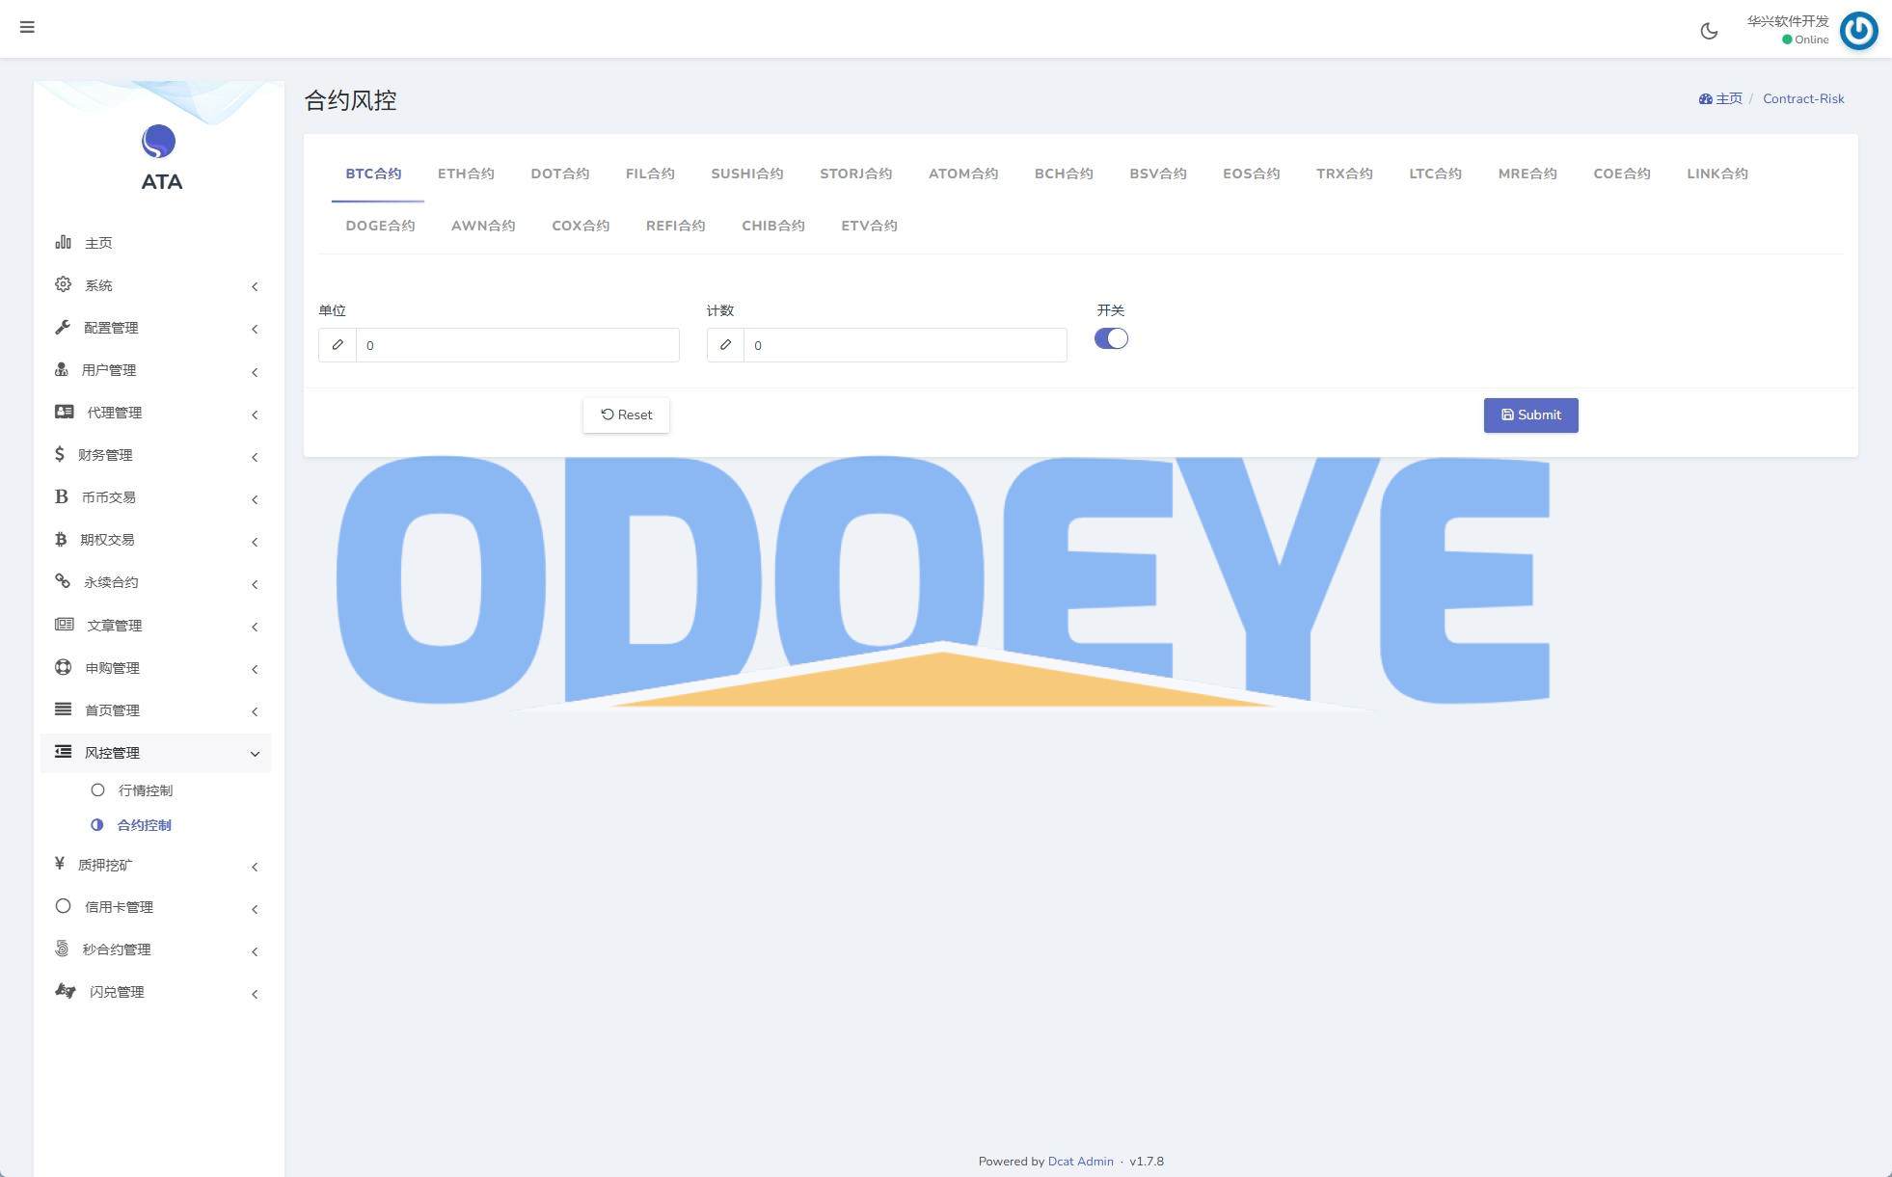Screen dimensions: 1892x1177
Task: Click the Reset button
Action: (x=626, y=415)
